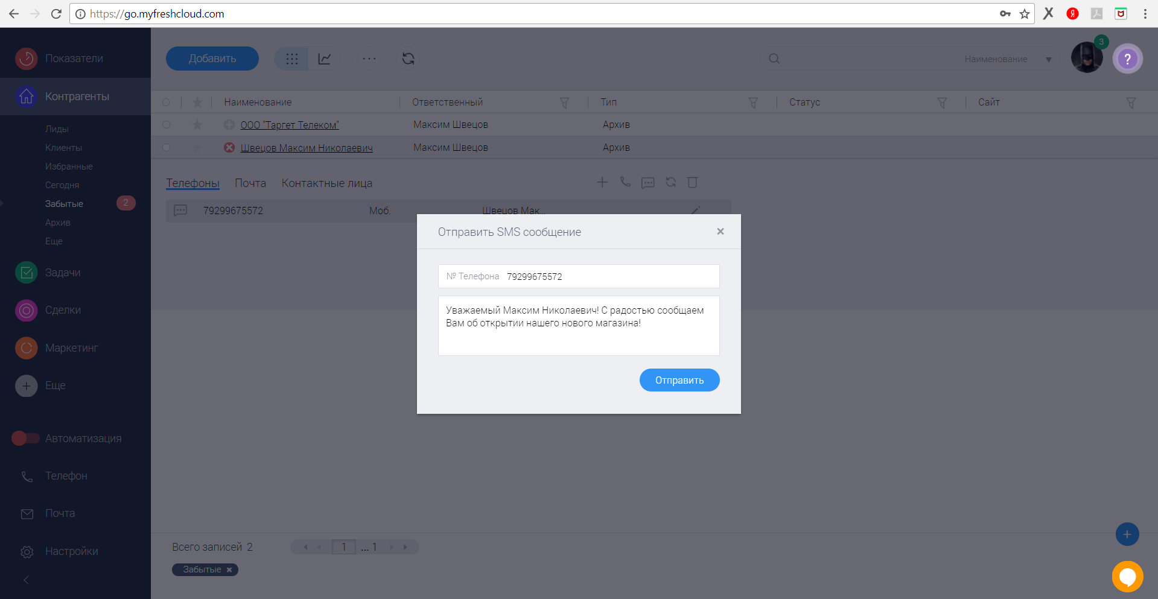Viewport: 1158px width, 599px height.
Task: Click the Добавить button
Action: 212,59
